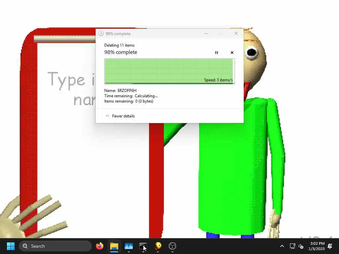Click the muted volume tray icon
This screenshot has height=254, width=339.
pos(301,246)
